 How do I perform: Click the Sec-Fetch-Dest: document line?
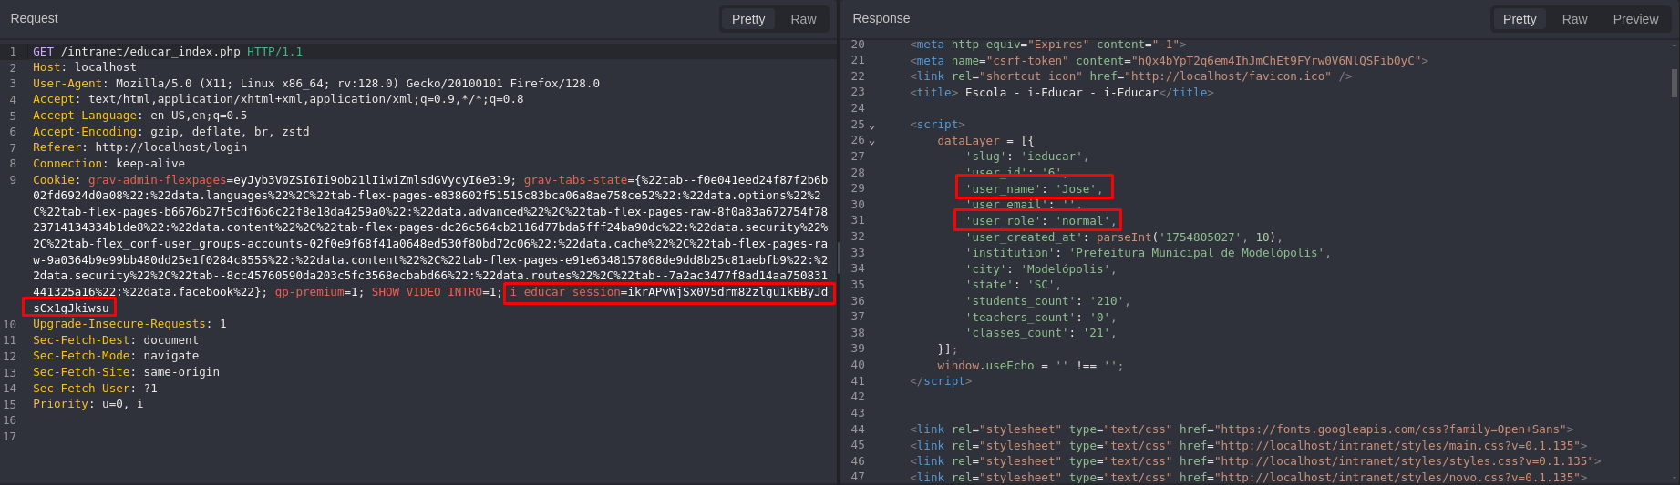click(116, 340)
